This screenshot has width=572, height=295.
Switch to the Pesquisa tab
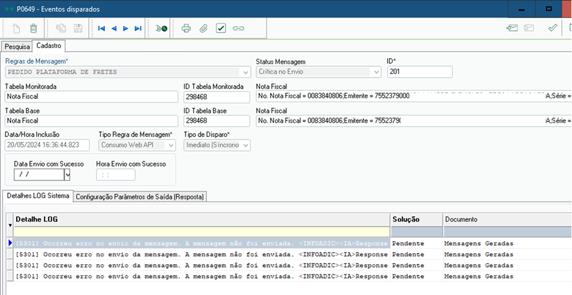tap(17, 46)
